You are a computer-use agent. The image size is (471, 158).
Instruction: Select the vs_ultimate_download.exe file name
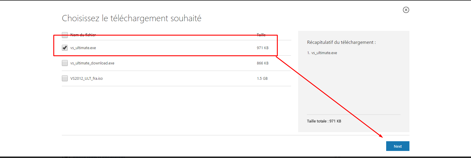92,63
